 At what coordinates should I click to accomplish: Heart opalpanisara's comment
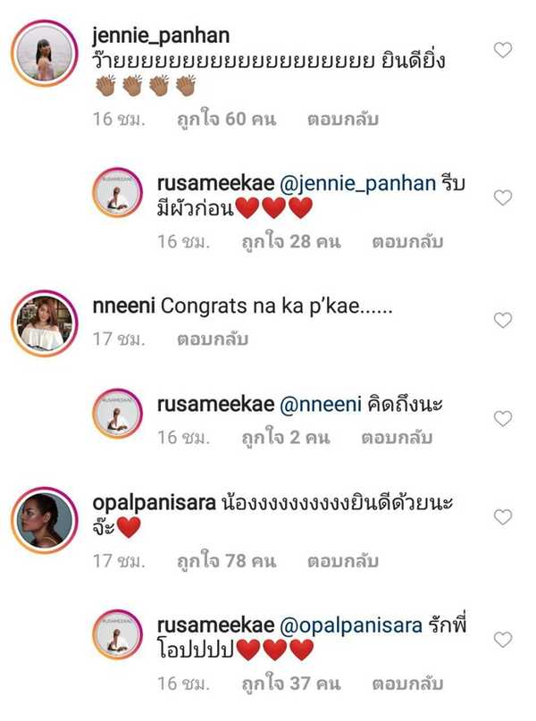coord(503,516)
